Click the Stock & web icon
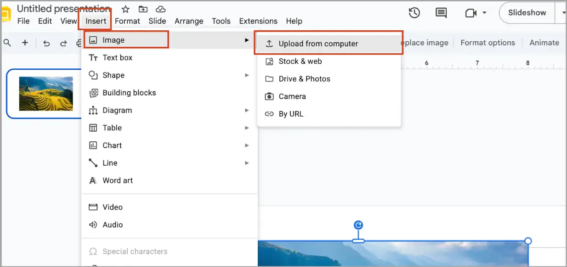This screenshot has width=567, height=267. click(x=270, y=61)
